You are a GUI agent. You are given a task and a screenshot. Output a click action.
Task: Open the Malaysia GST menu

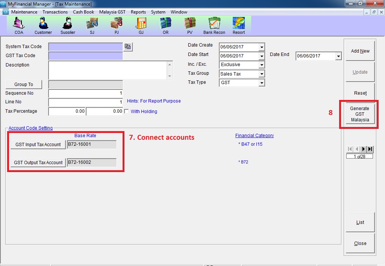[112, 12]
